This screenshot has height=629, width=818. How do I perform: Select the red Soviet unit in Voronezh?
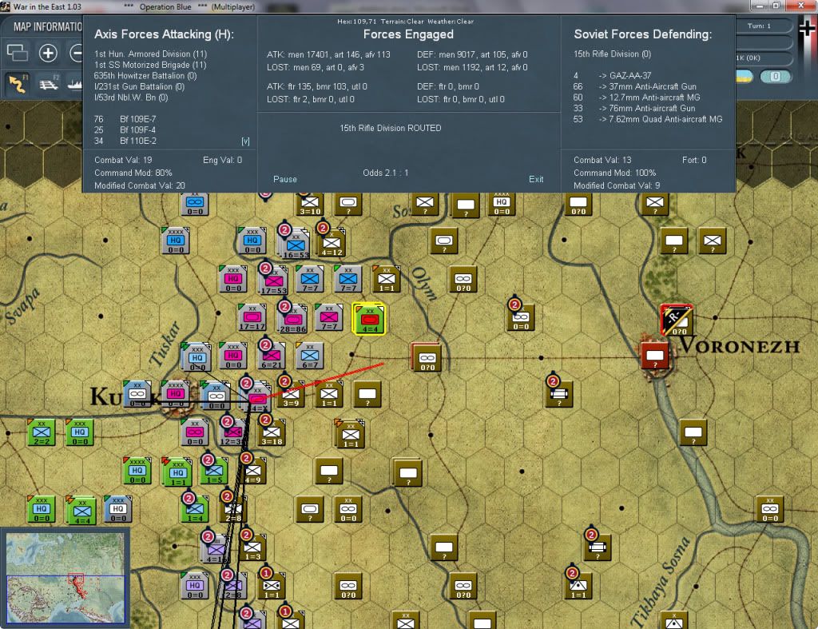(x=655, y=356)
